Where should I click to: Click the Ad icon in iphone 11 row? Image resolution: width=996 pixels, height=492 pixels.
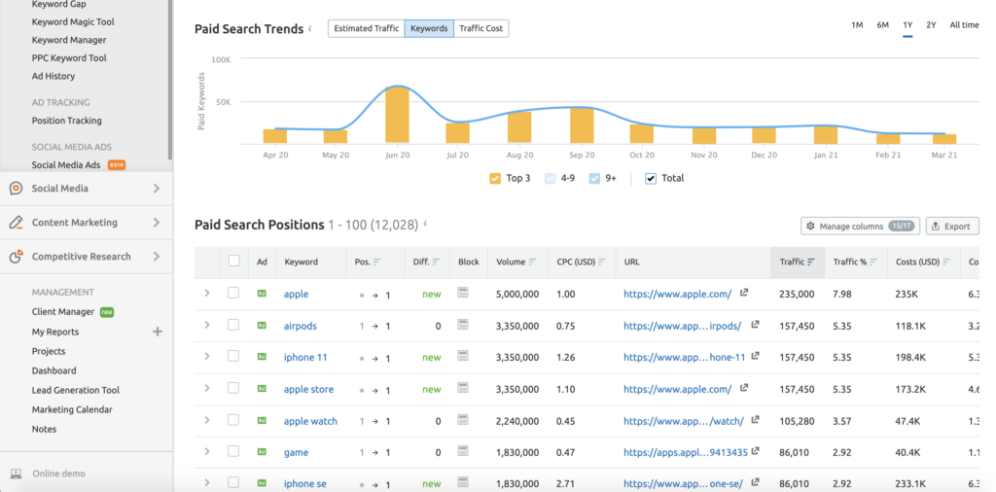tap(262, 357)
